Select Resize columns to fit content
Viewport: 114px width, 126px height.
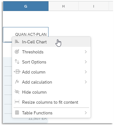(51, 102)
